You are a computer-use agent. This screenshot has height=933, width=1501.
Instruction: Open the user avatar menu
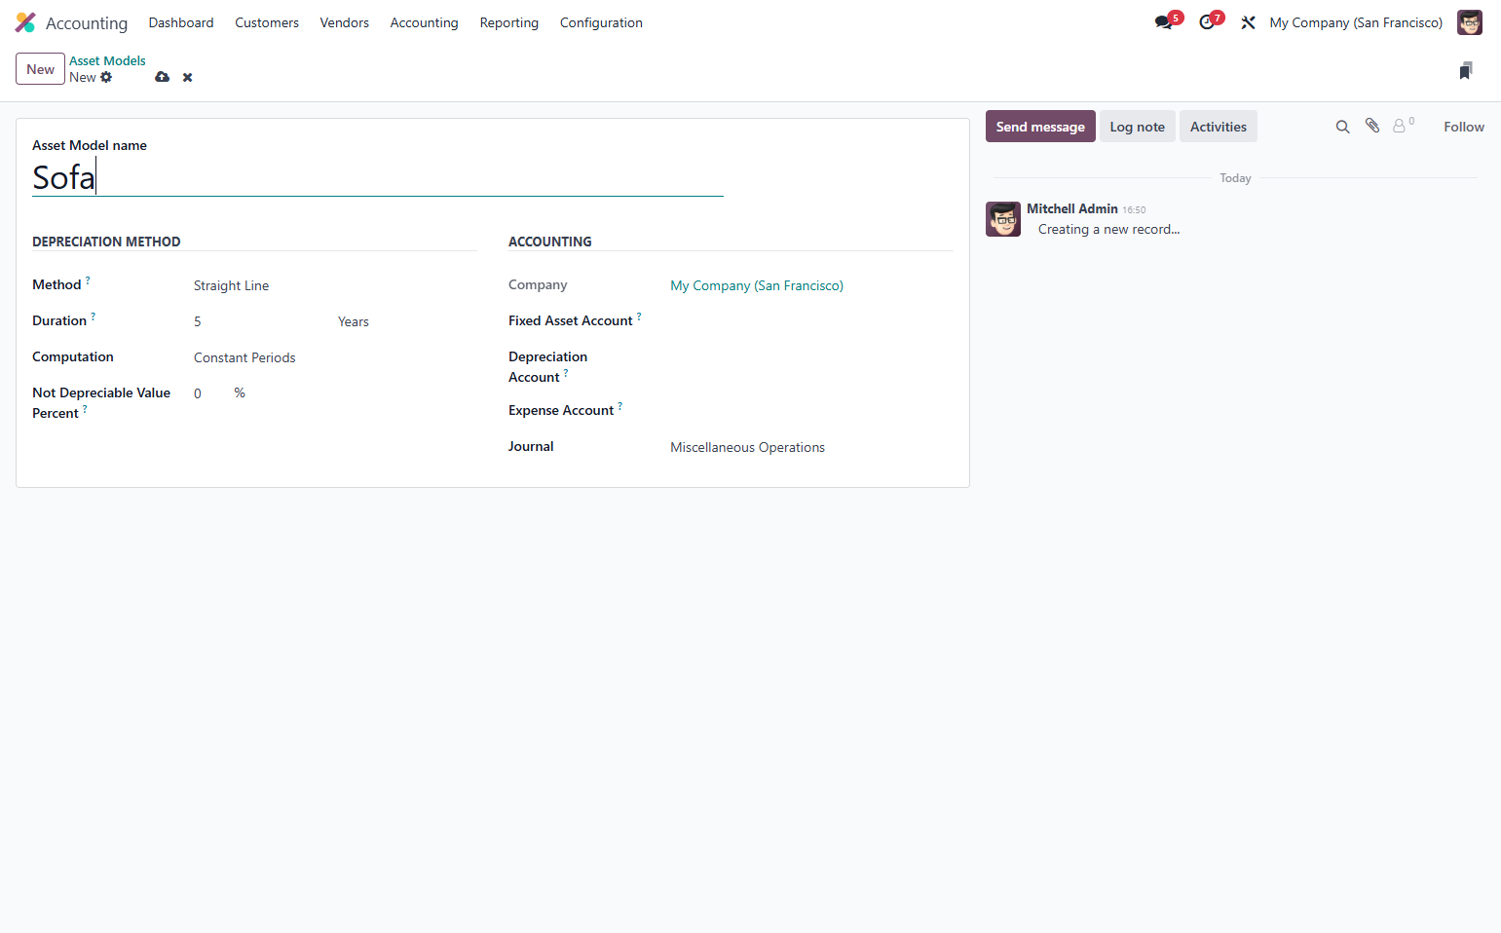1469,22
